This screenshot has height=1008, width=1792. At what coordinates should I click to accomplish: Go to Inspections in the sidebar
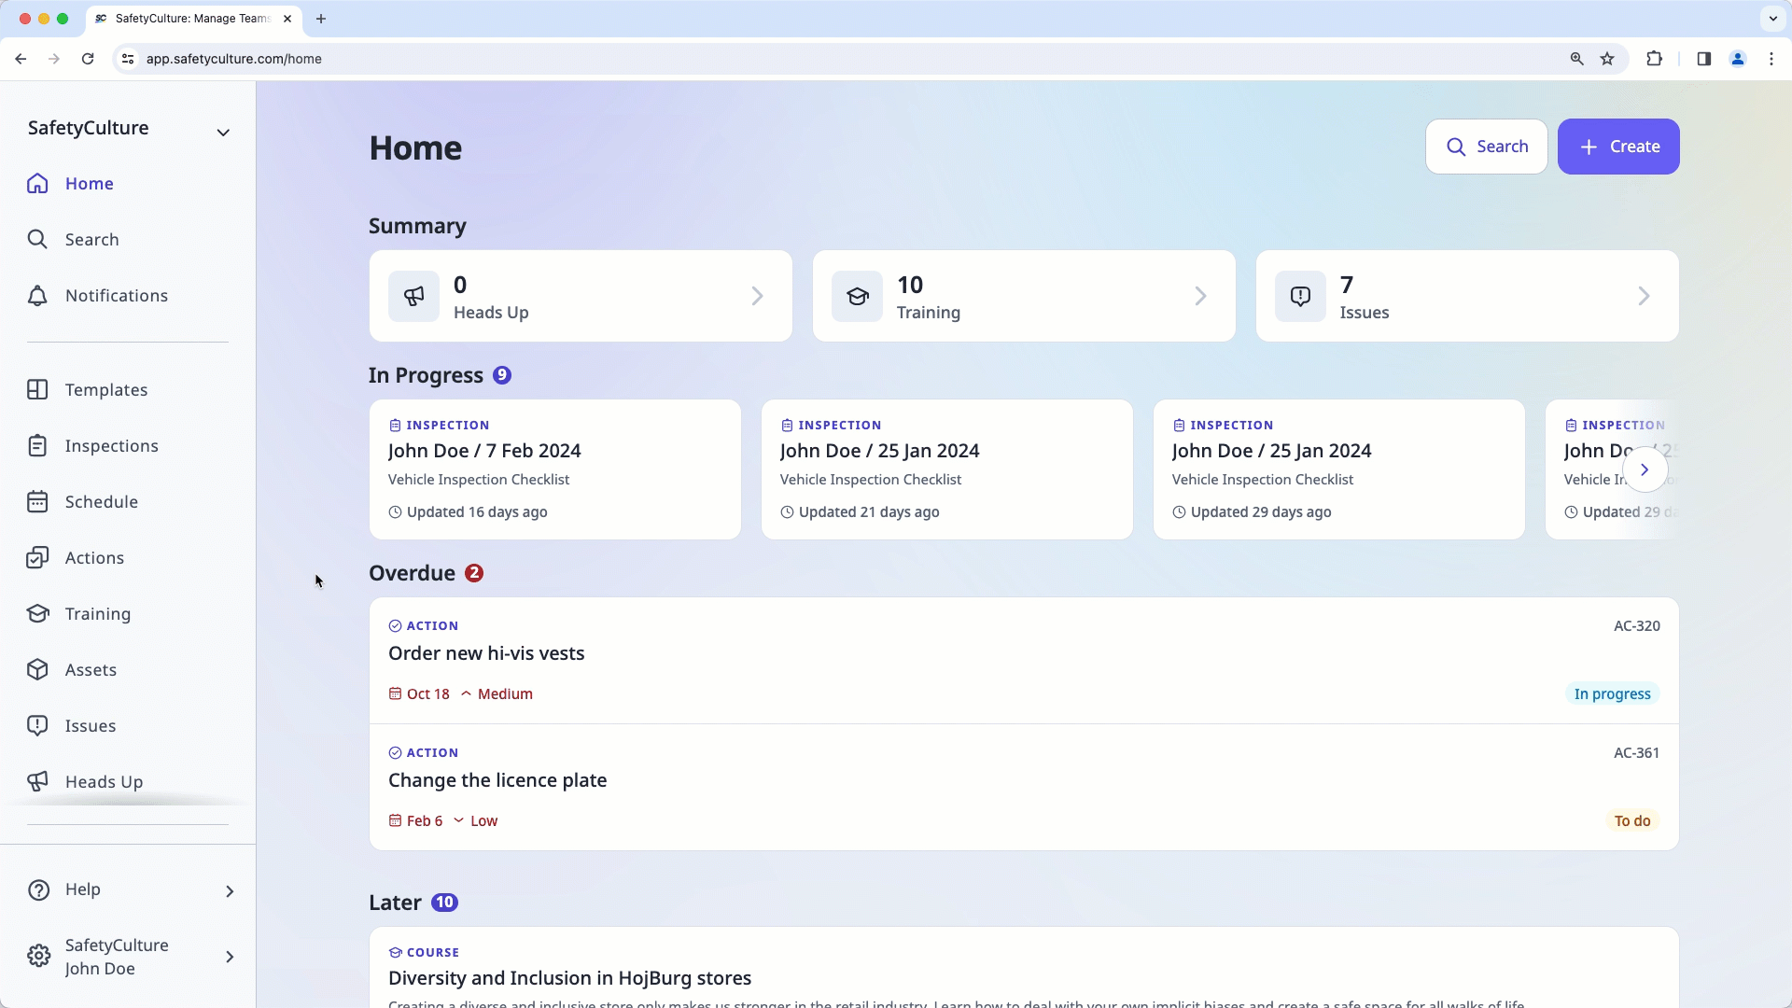(x=128, y=446)
